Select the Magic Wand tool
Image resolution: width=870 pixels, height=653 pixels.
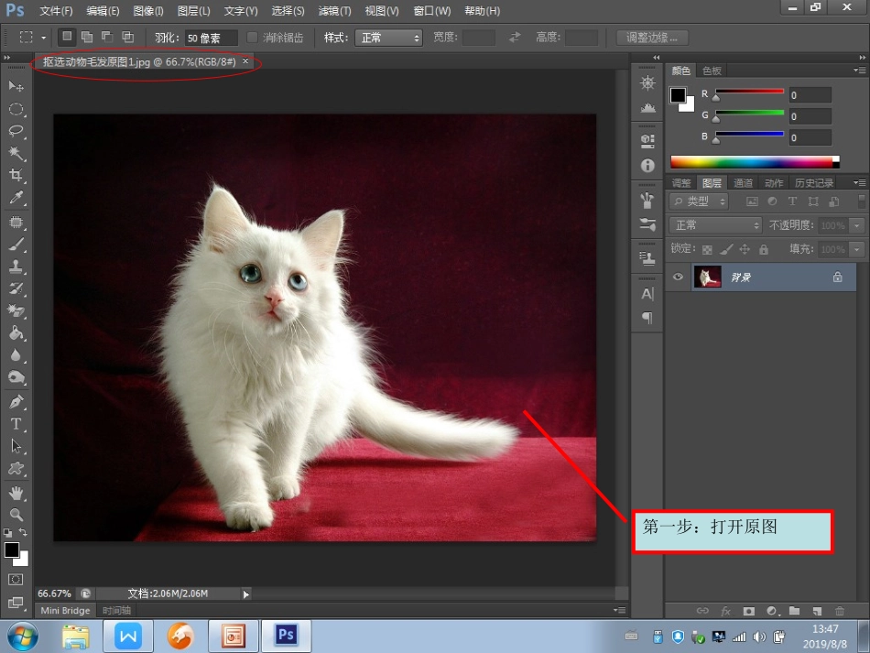16,153
